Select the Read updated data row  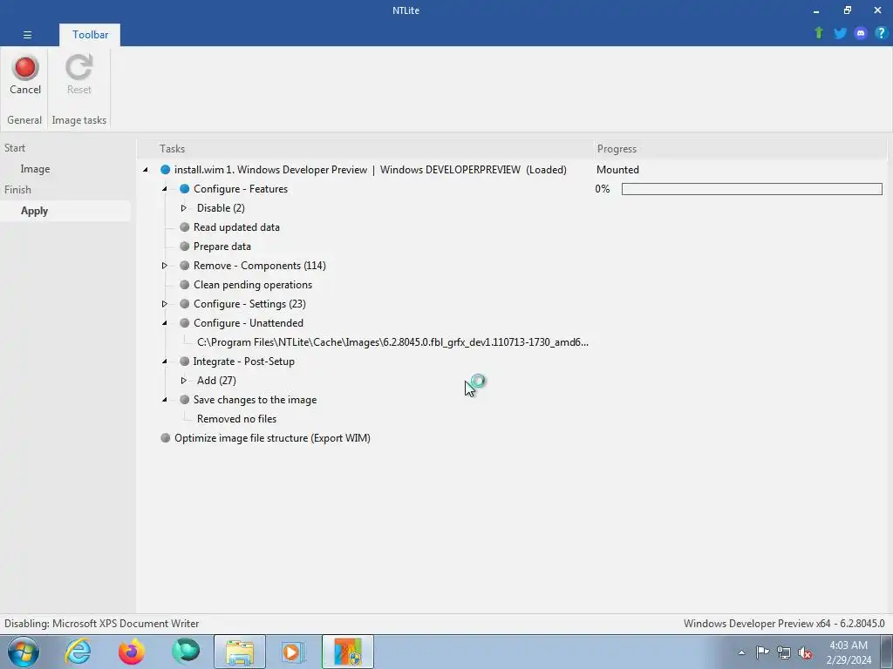(236, 227)
